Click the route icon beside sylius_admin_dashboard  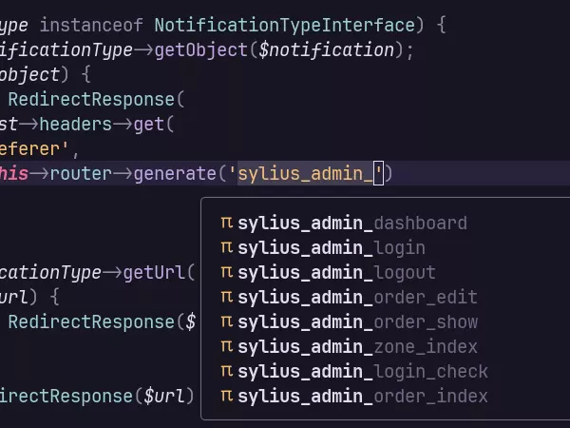(226, 224)
